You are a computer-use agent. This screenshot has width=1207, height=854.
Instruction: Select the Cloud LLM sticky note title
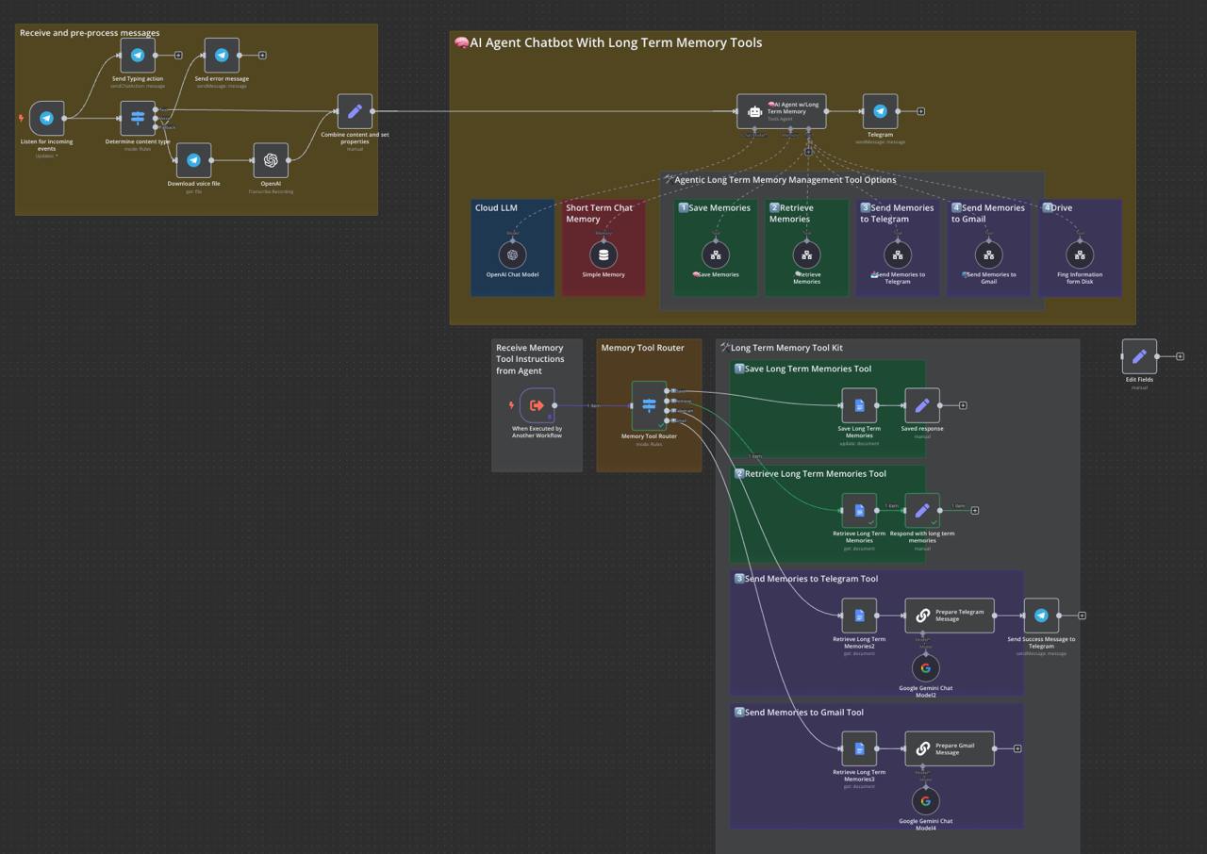pyautogui.click(x=496, y=208)
